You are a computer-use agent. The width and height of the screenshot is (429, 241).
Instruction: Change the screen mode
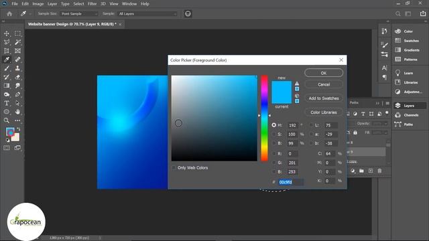tap(18, 148)
